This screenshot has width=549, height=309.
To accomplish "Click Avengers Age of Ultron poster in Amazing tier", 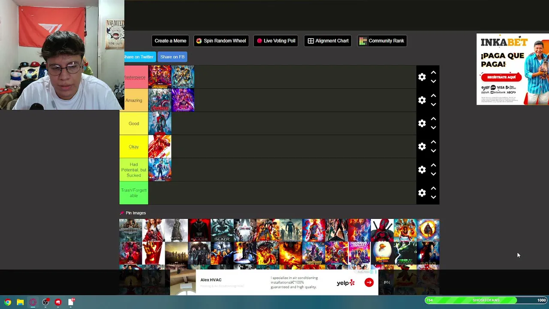I will click(x=160, y=100).
